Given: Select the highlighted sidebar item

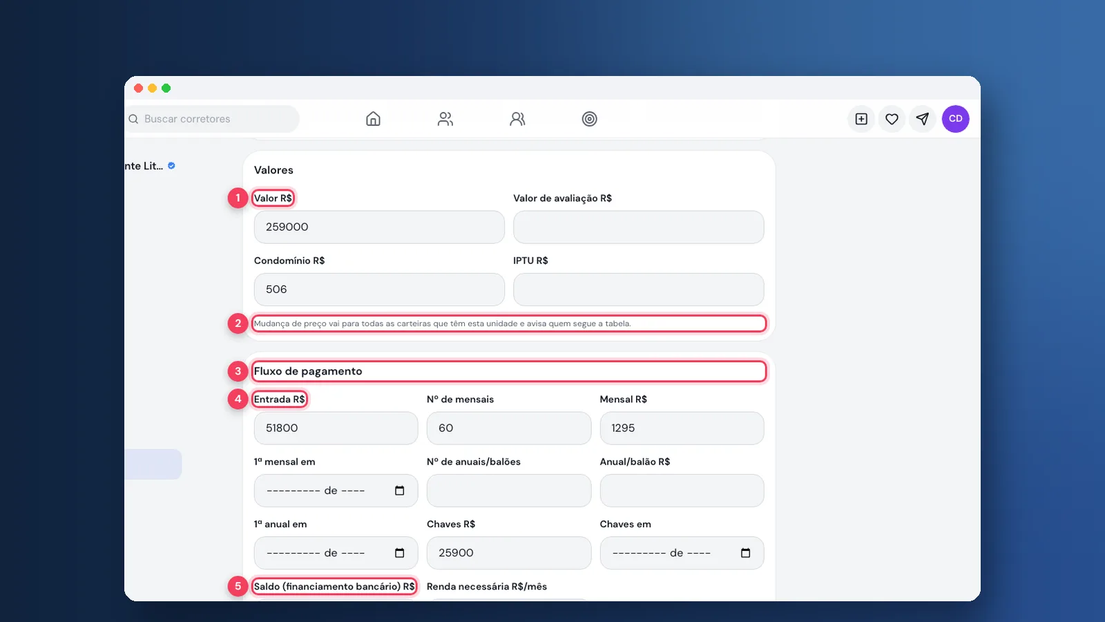Looking at the screenshot, I should [153, 464].
